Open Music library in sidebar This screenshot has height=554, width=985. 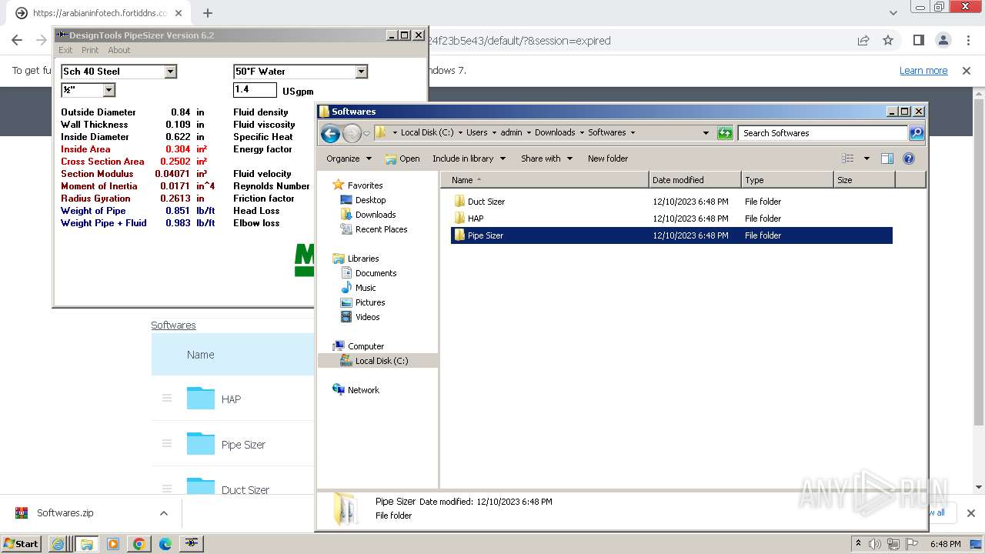point(366,288)
